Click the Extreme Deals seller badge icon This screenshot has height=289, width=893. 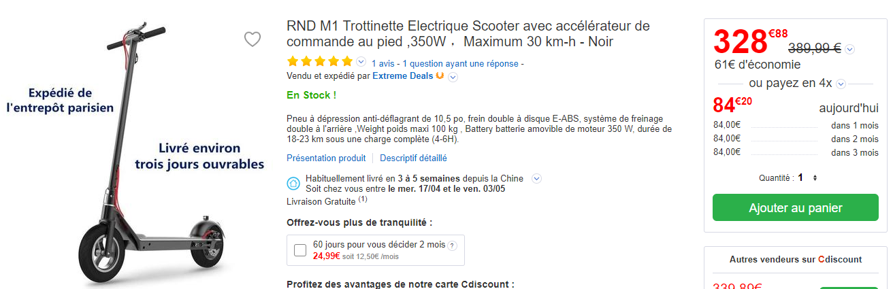pos(440,75)
